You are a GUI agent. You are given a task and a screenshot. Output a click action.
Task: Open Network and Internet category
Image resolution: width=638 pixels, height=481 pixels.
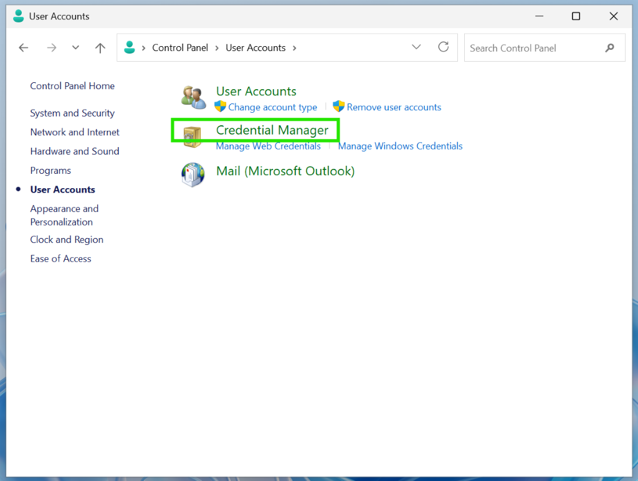(75, 132)
